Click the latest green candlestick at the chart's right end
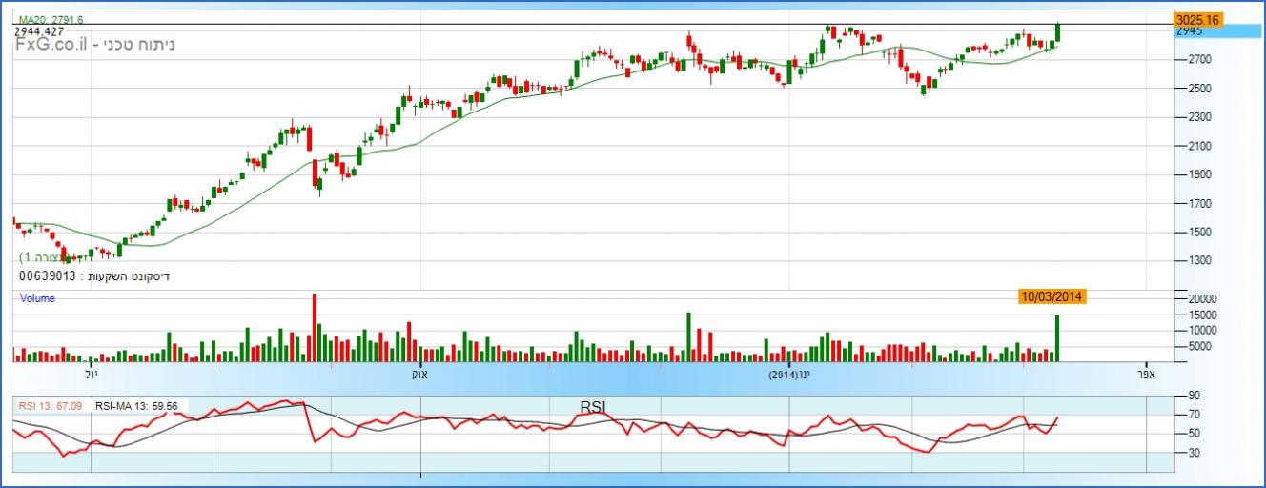The image size is (1266, 488). click(x=1058, y=32)
